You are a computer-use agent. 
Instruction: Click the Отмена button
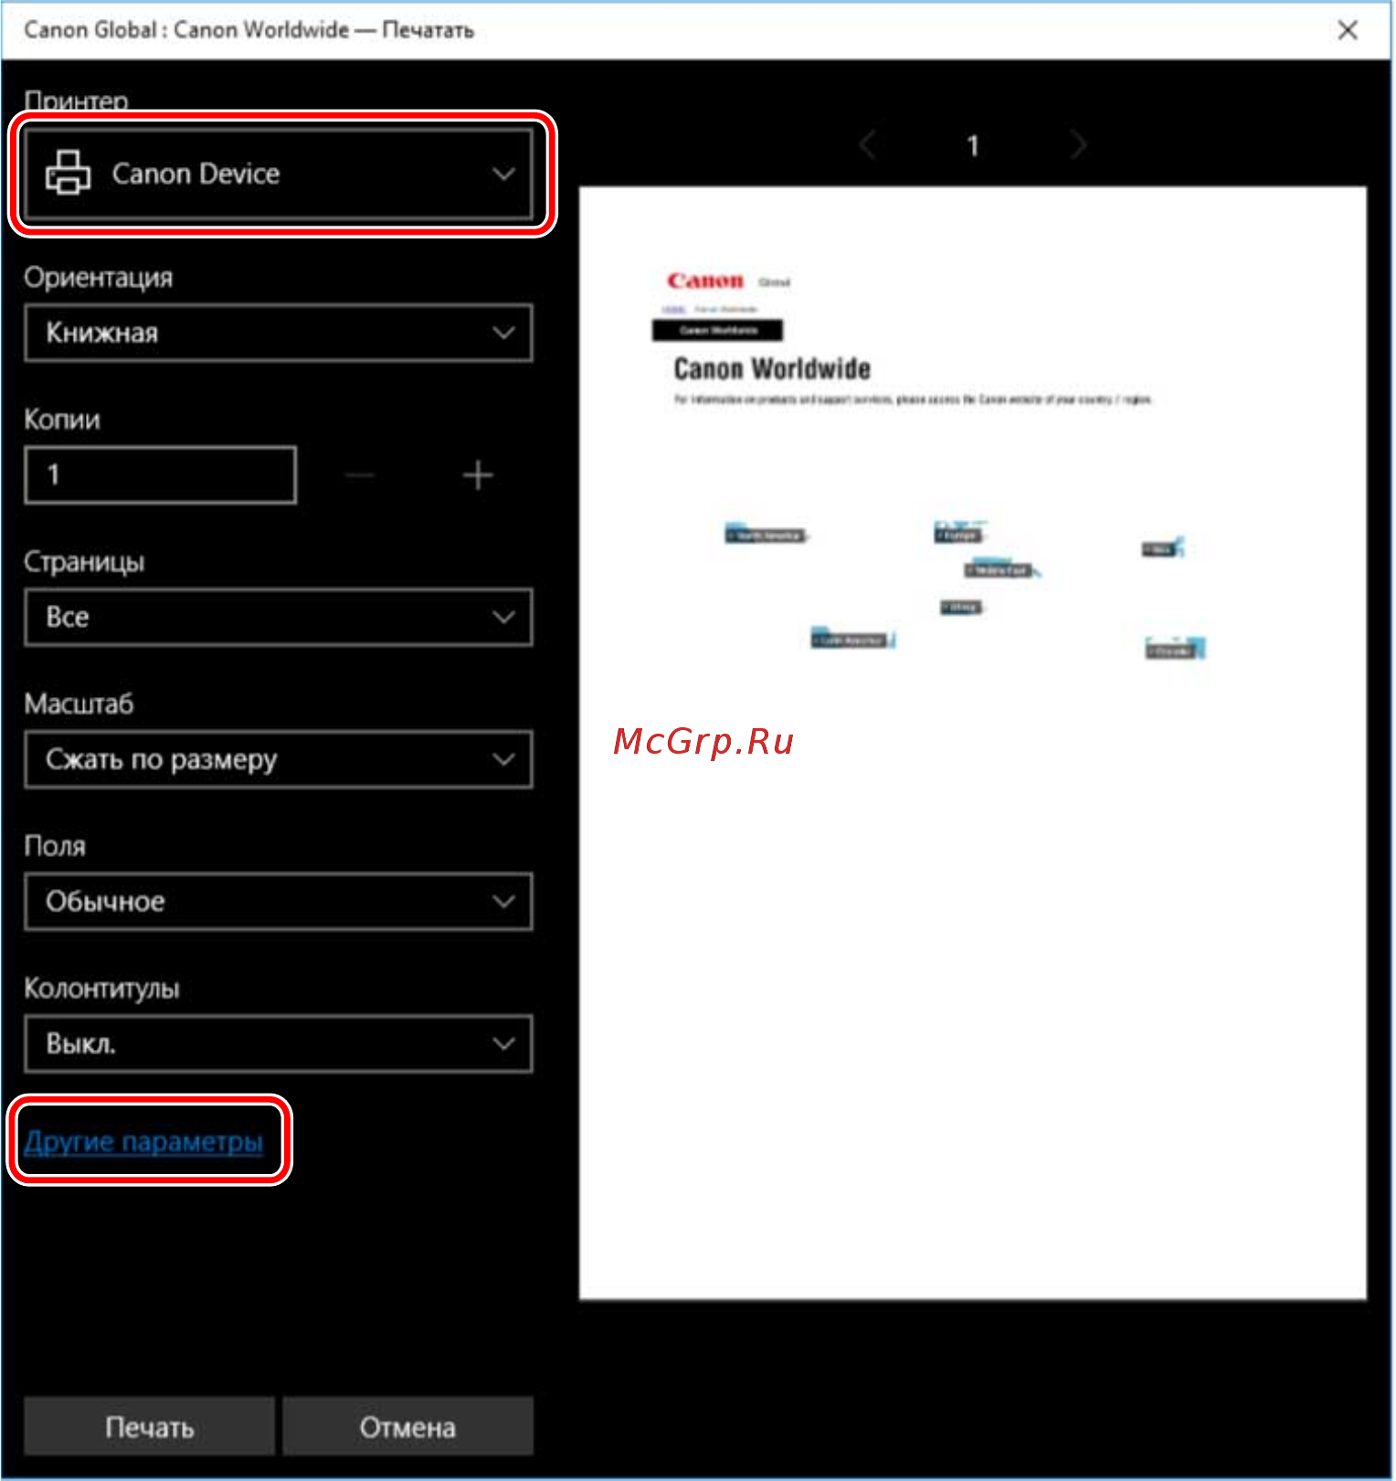coord(407,1426)
